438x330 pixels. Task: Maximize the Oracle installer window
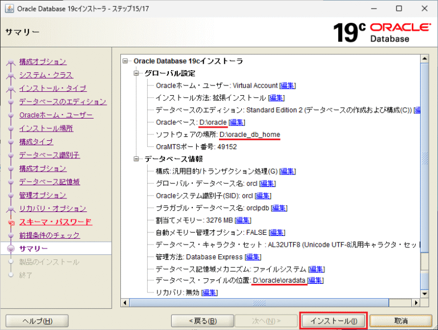399,9
